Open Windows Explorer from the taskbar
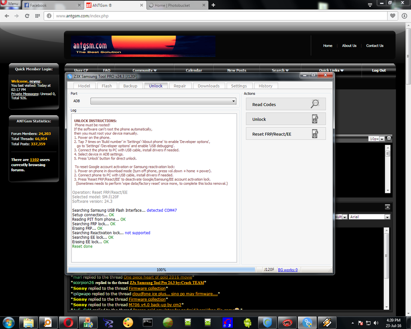Viewport: 411px width, 329px height. (x=28, y=323)
